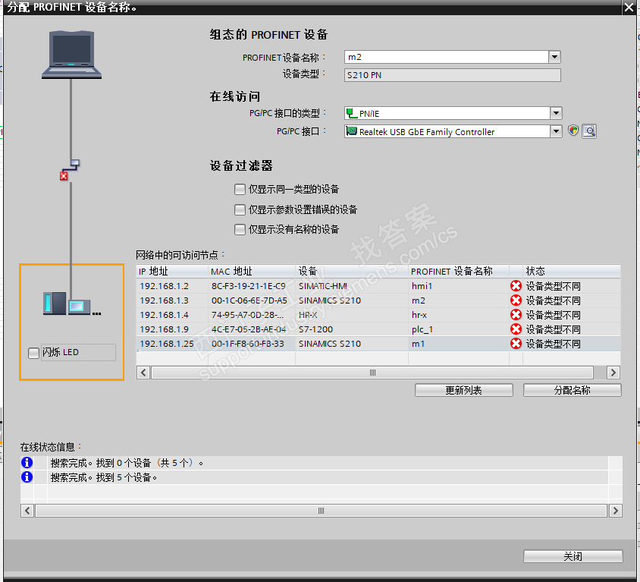This screenshot has width=640, height=582.
Task: Open the PG/PC interface type dropdown
Action: (556, 113)
